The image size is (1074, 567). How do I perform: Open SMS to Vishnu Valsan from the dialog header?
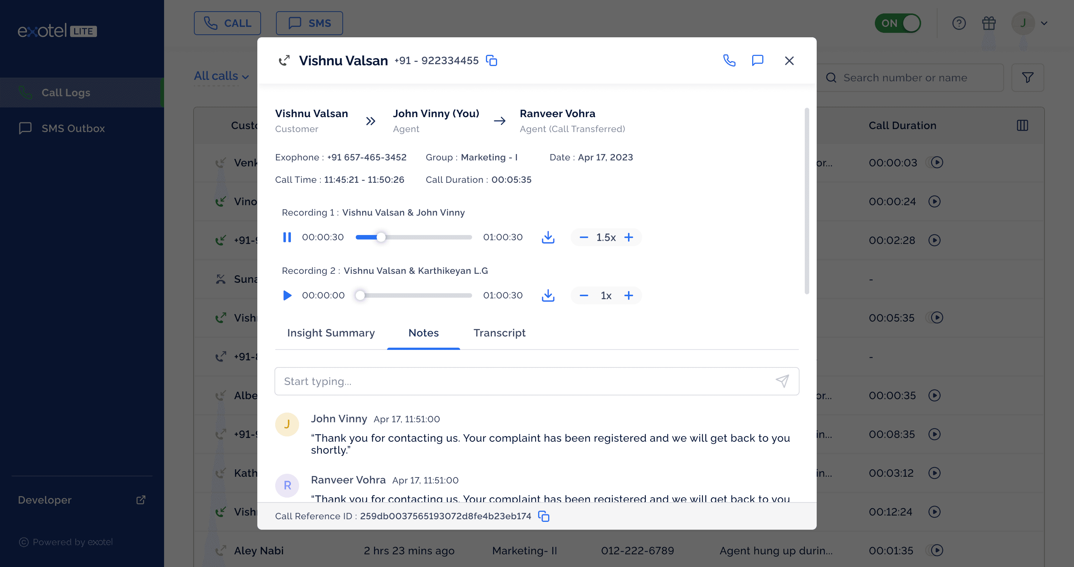pos(757,60)
